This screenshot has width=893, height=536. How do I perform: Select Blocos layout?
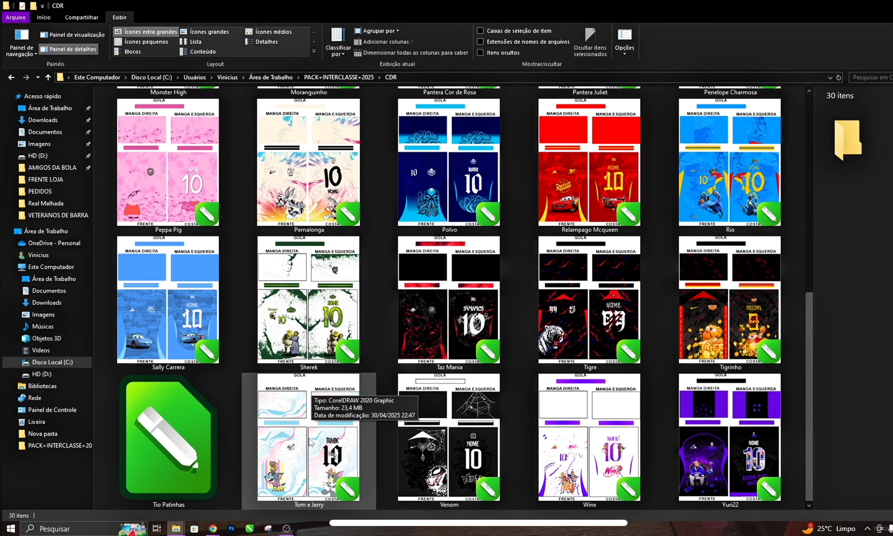(x=128, y=52)
